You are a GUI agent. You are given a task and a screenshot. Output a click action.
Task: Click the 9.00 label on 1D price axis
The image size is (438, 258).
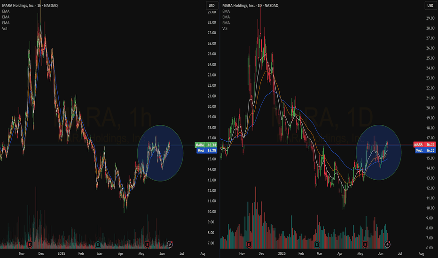[430, 218]
